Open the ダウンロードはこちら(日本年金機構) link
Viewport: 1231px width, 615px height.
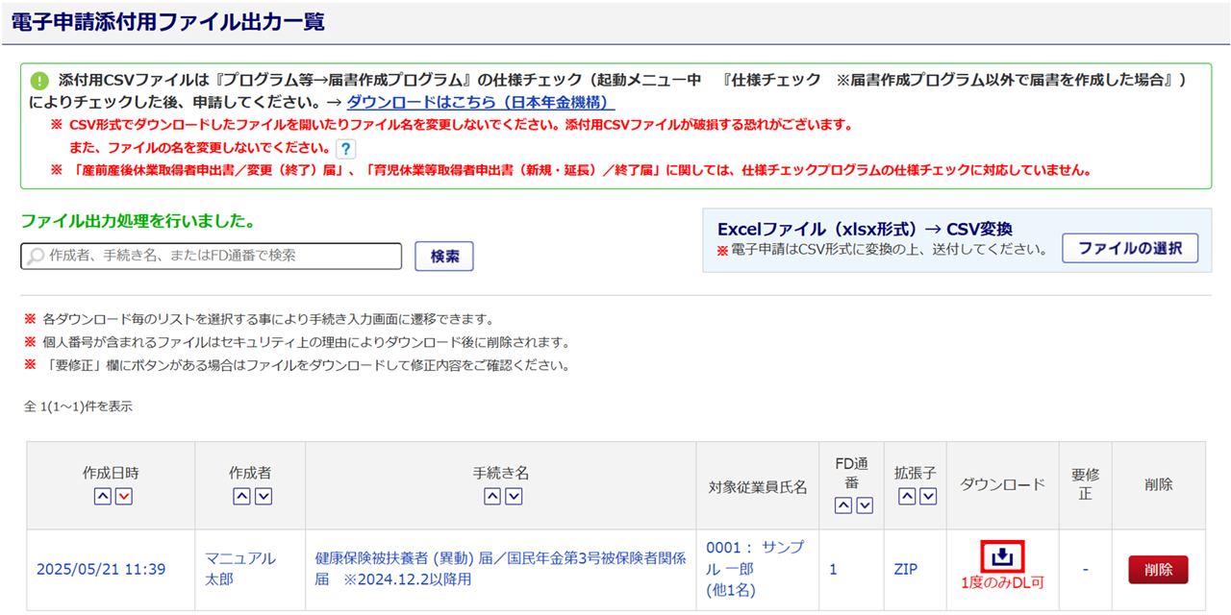coord(480,103)
